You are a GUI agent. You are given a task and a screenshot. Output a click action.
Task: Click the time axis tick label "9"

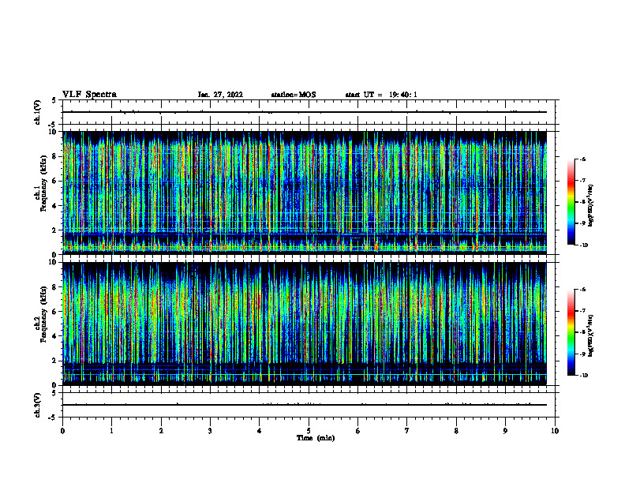tap(505, 431)
